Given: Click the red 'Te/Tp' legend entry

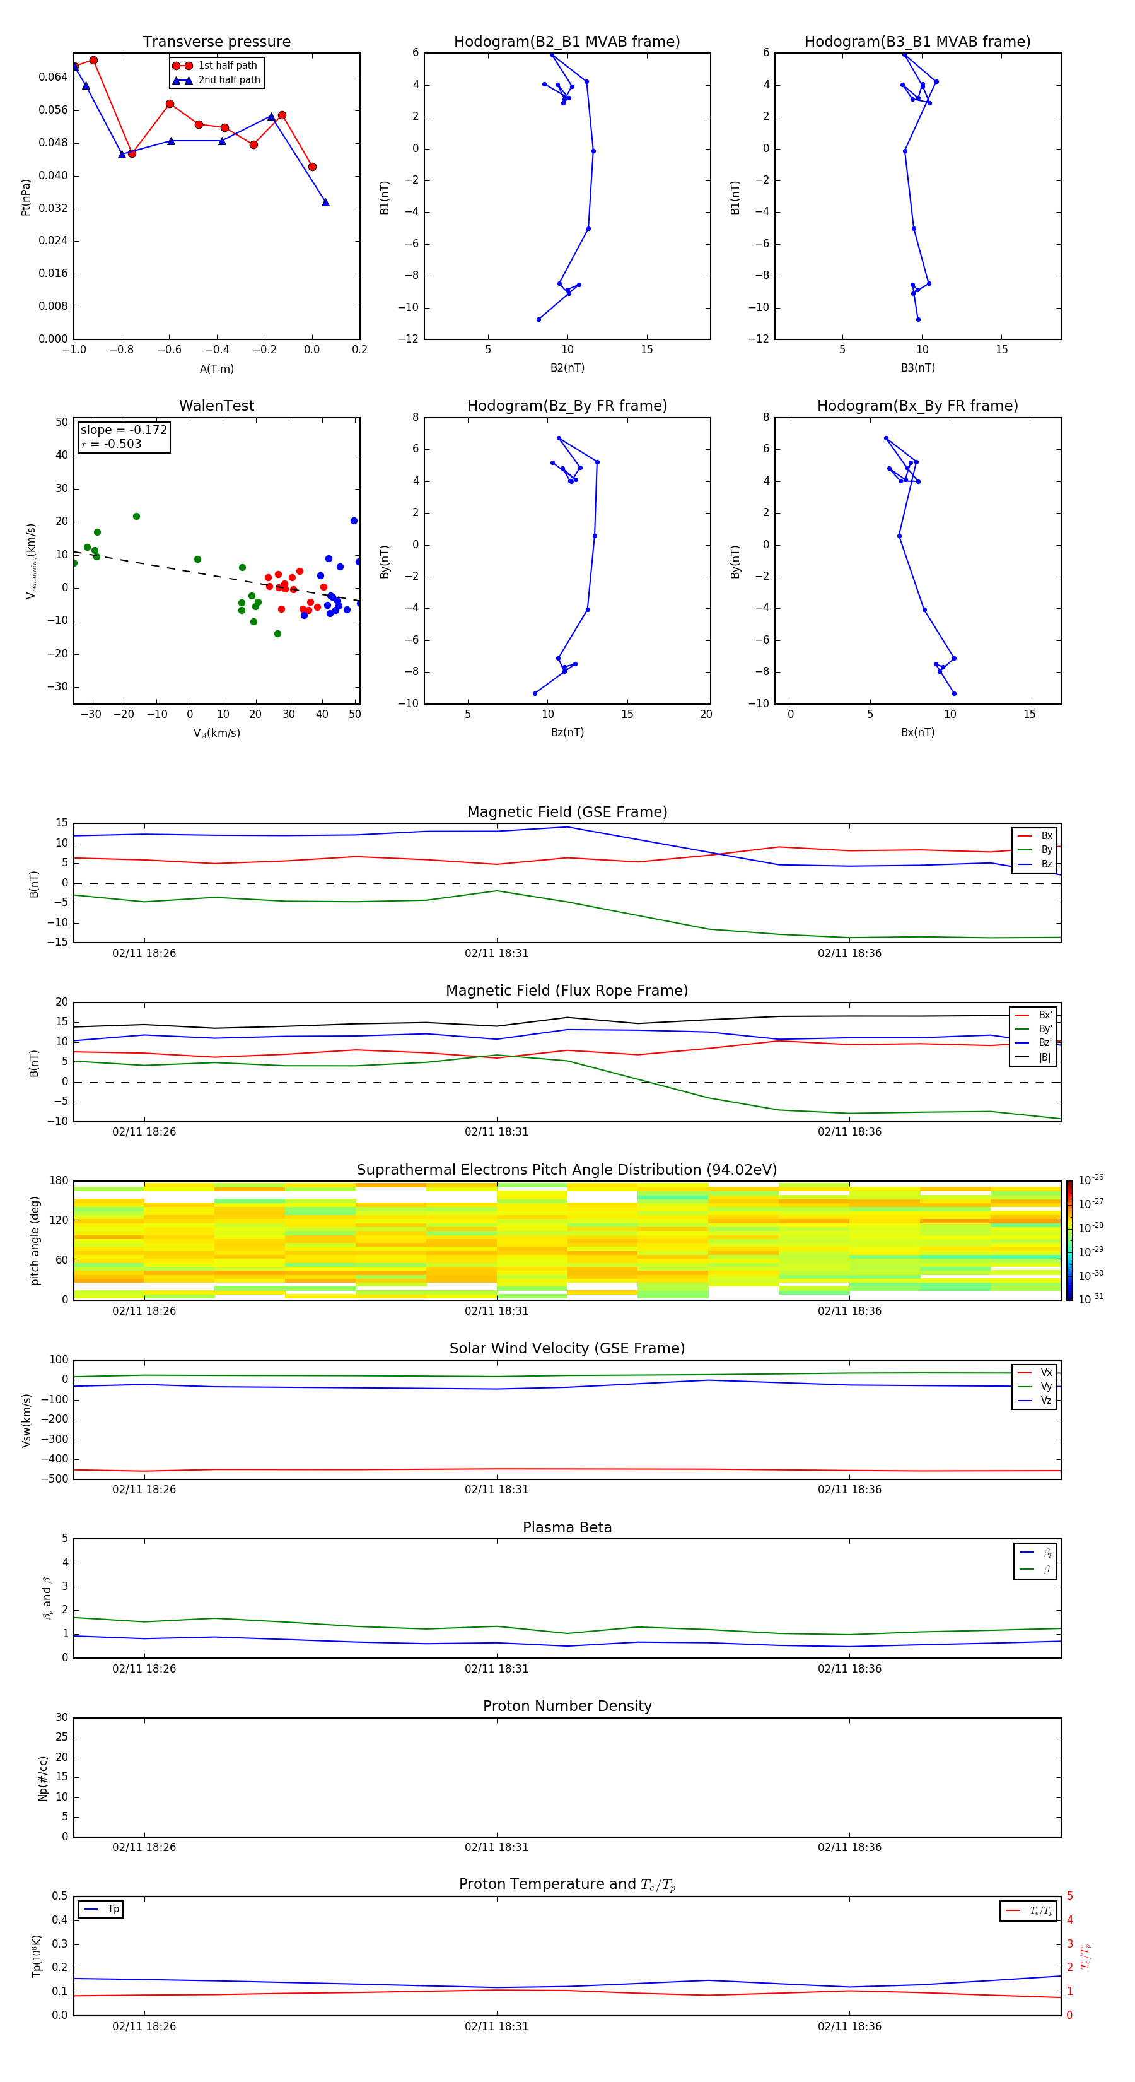Looking at the screenshot, I should click(1029, 1910).
